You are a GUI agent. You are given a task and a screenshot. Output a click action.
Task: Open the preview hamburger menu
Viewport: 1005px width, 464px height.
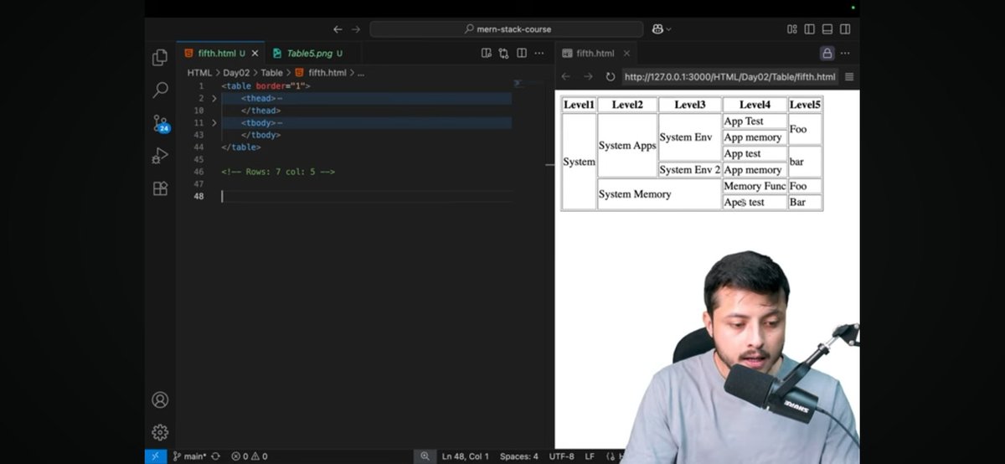pyautogui.click(x=848, y=76)
